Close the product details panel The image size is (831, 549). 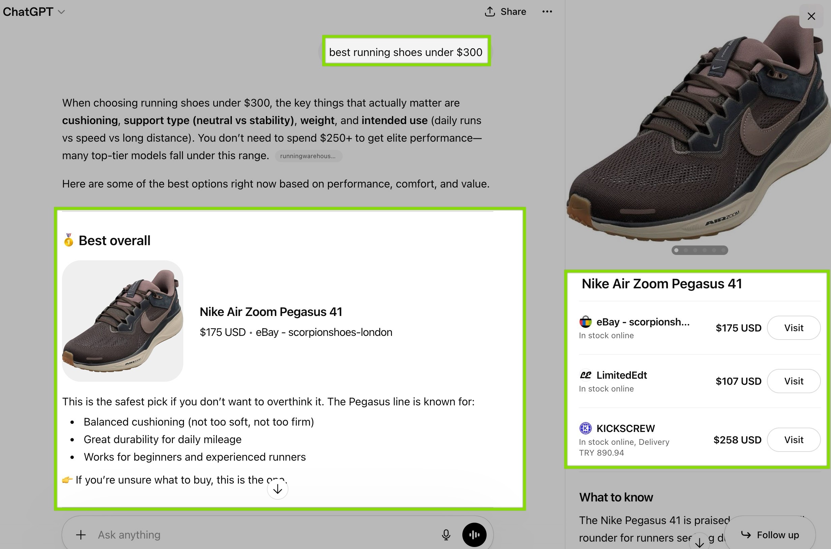pyautogui.click(x=811, y=16)
